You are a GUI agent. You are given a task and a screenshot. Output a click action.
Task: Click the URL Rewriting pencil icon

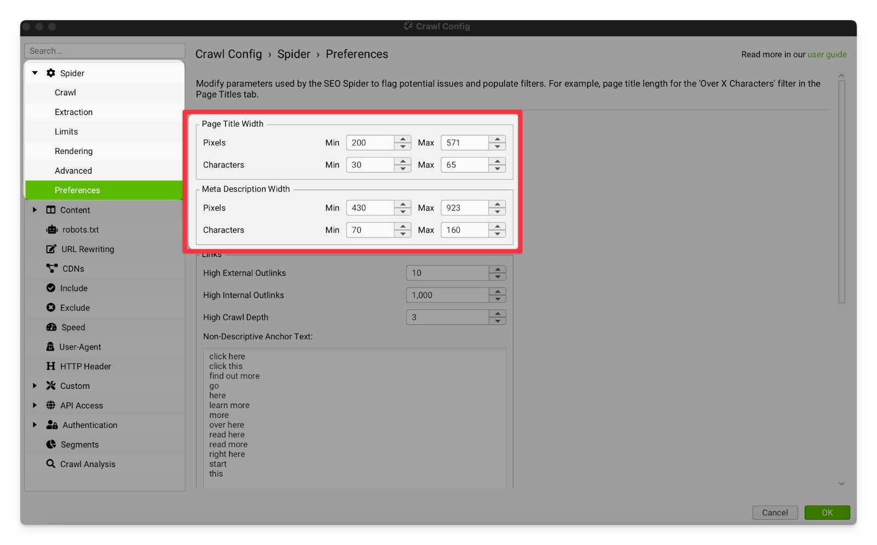click(x=51, y=249)
